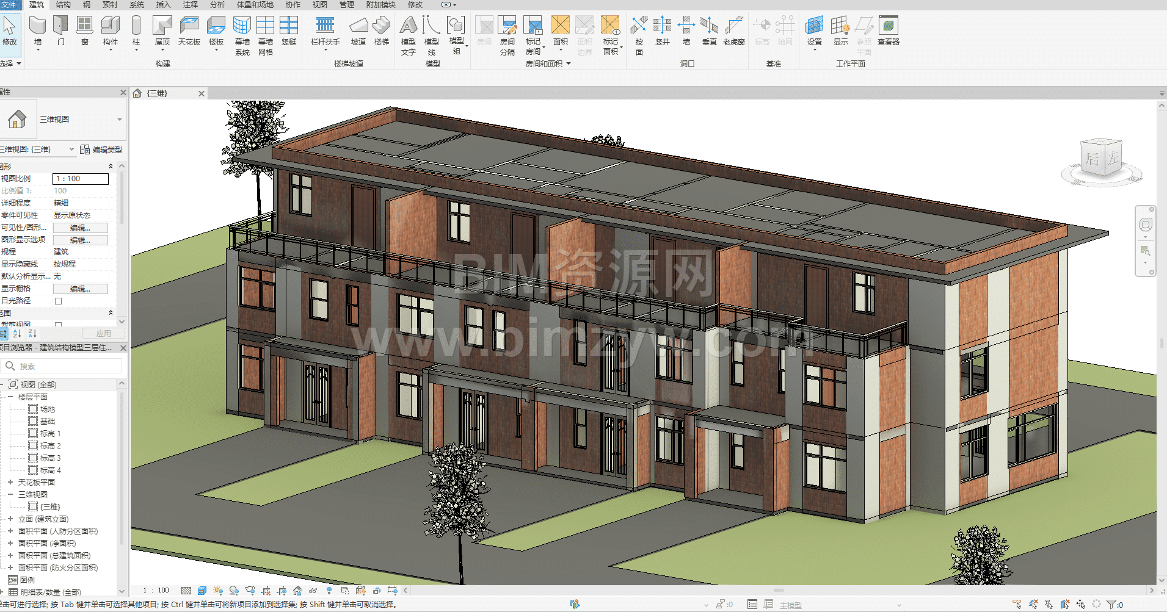Expand 面积平面 (人防分区面积) node
This screenshot has width=1167, height=612.
(x=10, y=531)
